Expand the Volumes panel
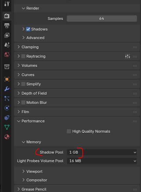Viewport: 141px width, 192px height. click(19, 65)
